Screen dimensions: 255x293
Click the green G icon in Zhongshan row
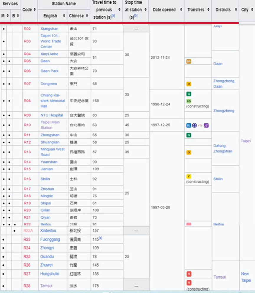pos(189,135)
